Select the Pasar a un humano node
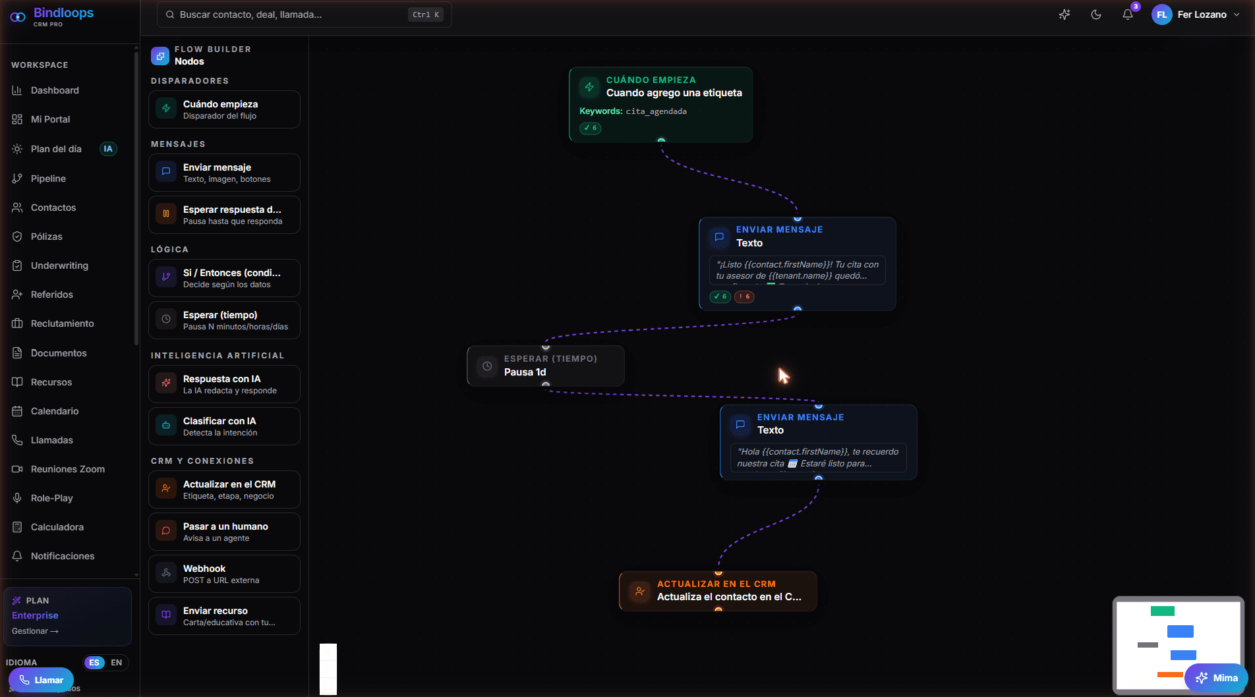 pyautogui.click(x=224, y=532)
